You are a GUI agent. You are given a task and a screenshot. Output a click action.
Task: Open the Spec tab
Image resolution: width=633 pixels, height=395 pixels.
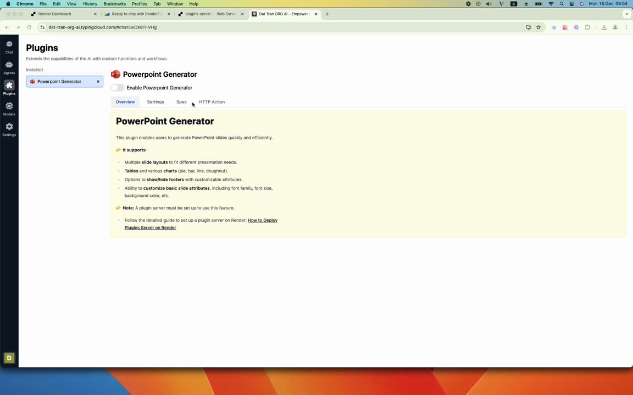(181, 102)
